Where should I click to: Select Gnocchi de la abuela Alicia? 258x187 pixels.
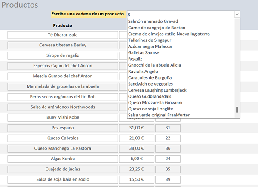coord(155,65)
